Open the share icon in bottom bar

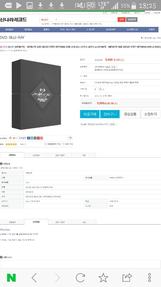(127, 278)
